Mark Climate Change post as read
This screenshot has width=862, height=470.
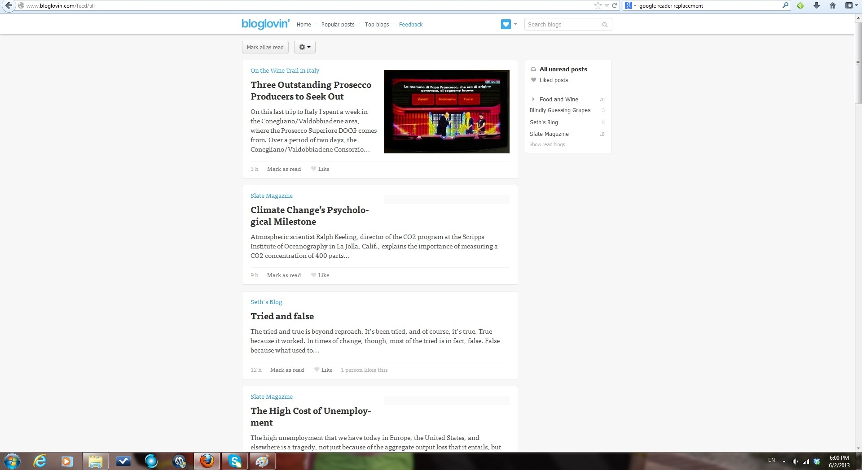(x=284, y=275)
